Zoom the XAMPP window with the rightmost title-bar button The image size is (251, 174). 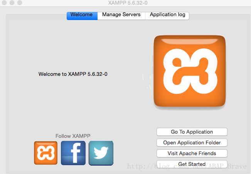[20, 3]
